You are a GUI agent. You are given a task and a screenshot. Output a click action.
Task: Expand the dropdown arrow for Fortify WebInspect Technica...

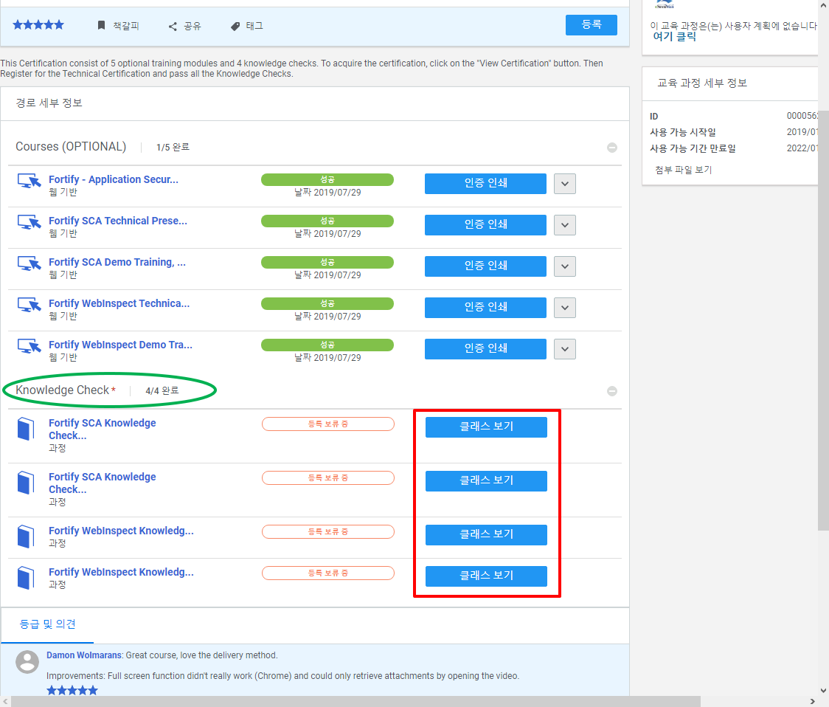point(565,308)
